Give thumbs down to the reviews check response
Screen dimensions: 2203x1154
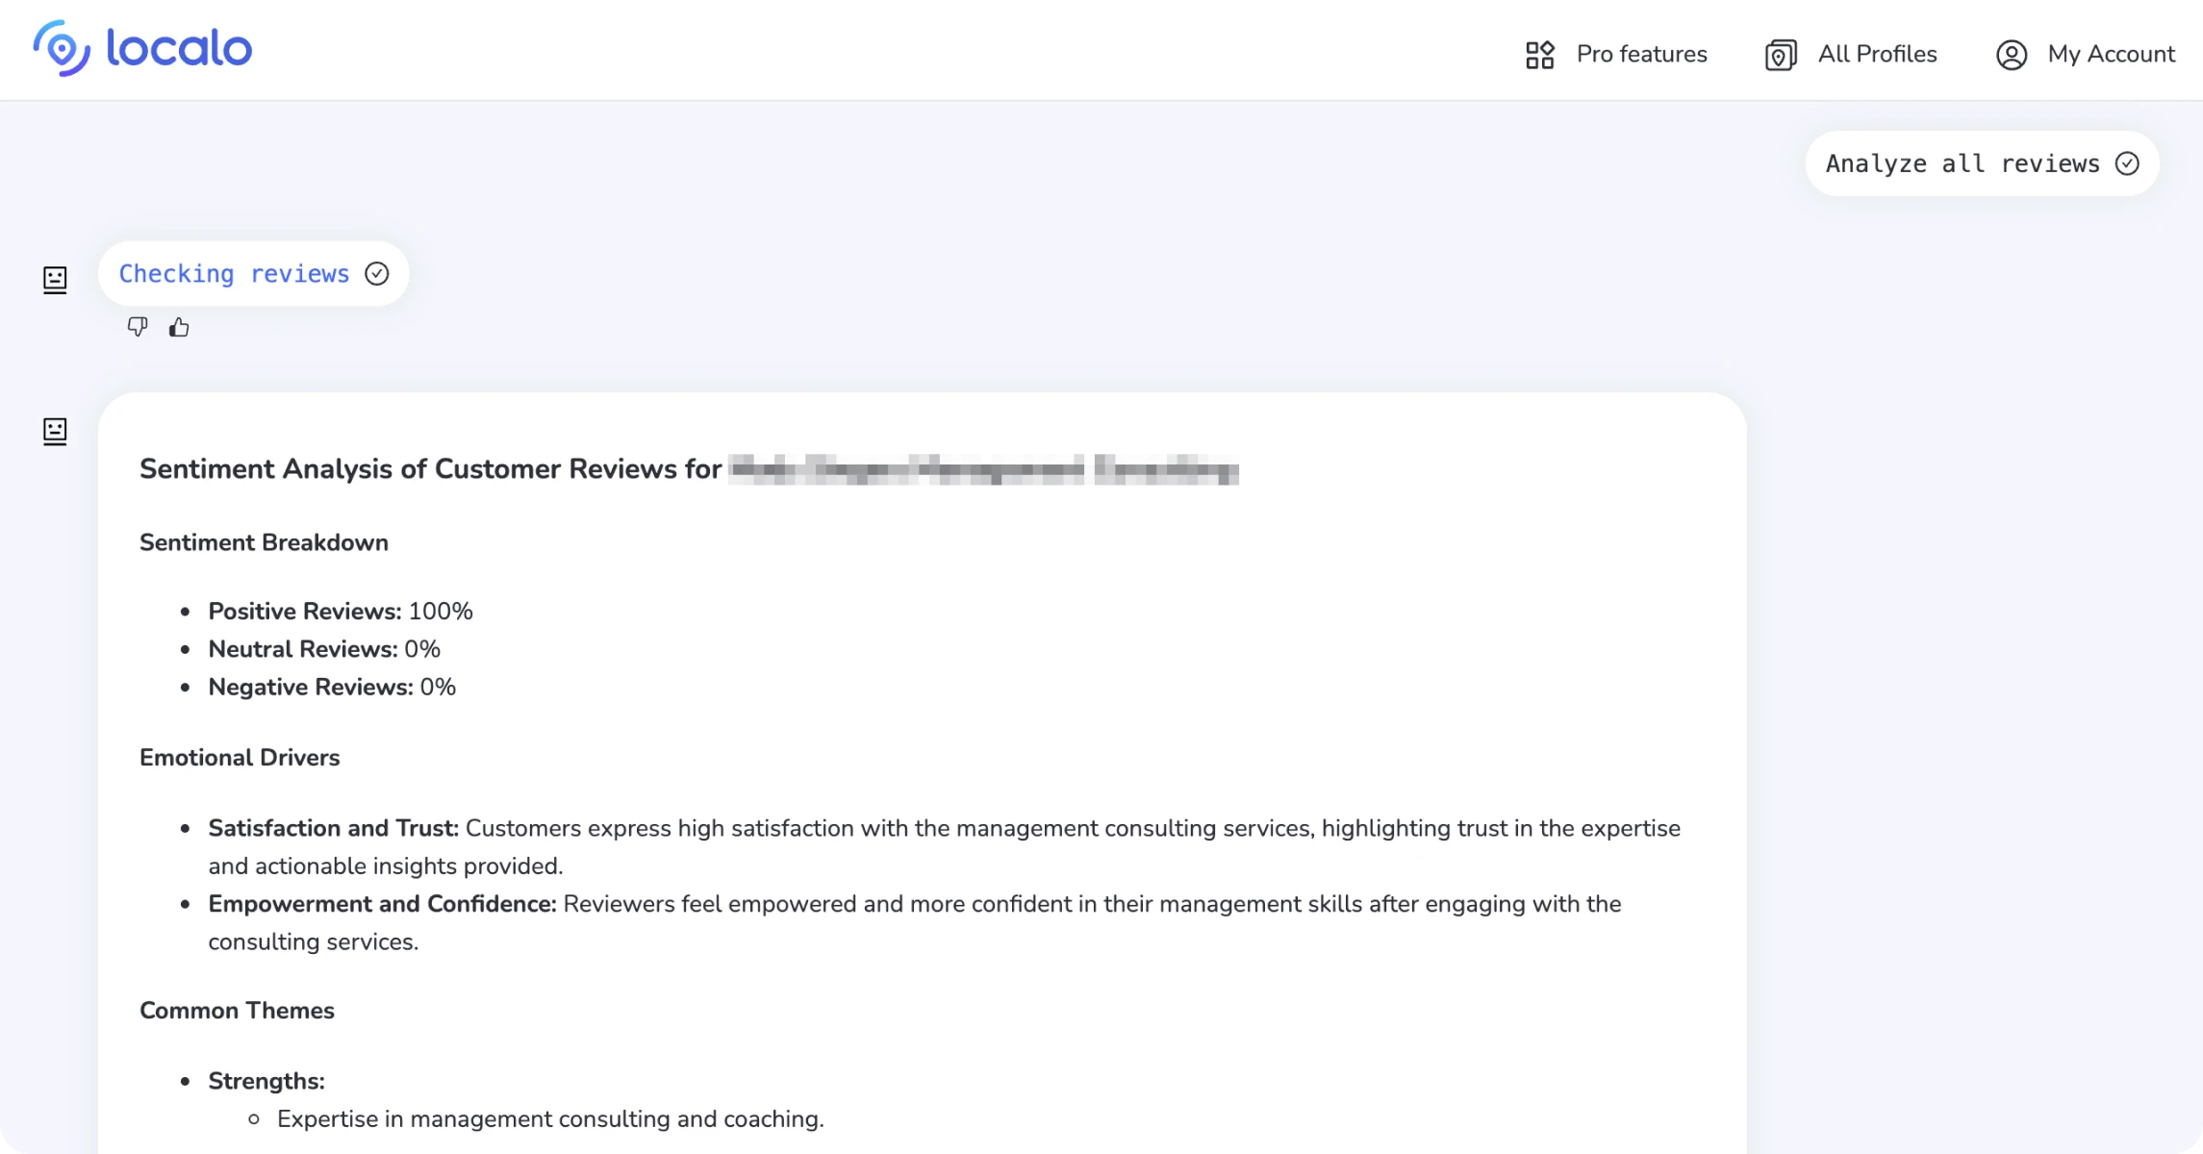click(139, 327)
